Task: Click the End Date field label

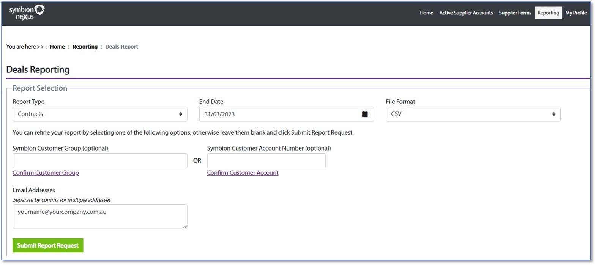Action: [211, 102]
